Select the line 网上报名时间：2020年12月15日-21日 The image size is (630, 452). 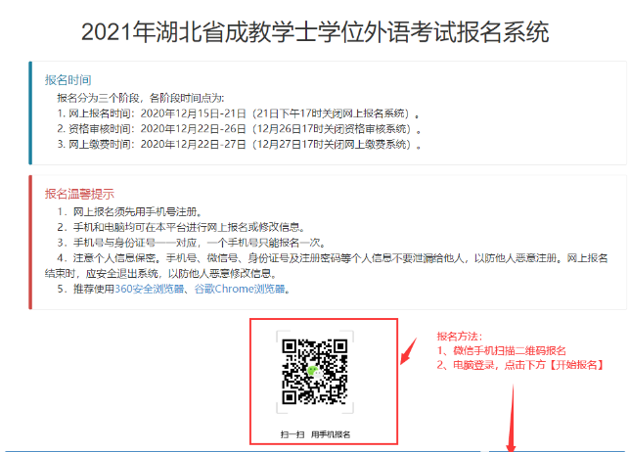(x=239, y=113)
